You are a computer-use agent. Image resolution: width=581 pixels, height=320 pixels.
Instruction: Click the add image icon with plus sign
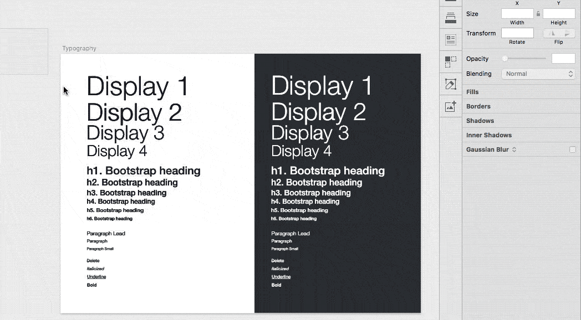451,106
